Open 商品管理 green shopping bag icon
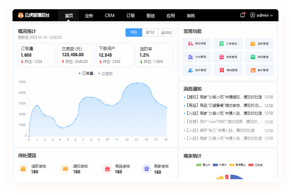Image resolution: width=291 pixels, height=195 pixels. click(x=253, y=57)
